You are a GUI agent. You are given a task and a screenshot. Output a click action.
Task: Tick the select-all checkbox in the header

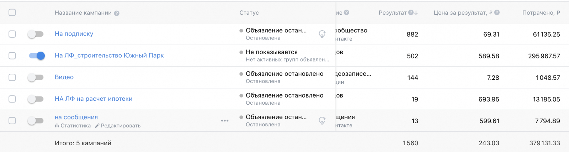coord(12,12)
